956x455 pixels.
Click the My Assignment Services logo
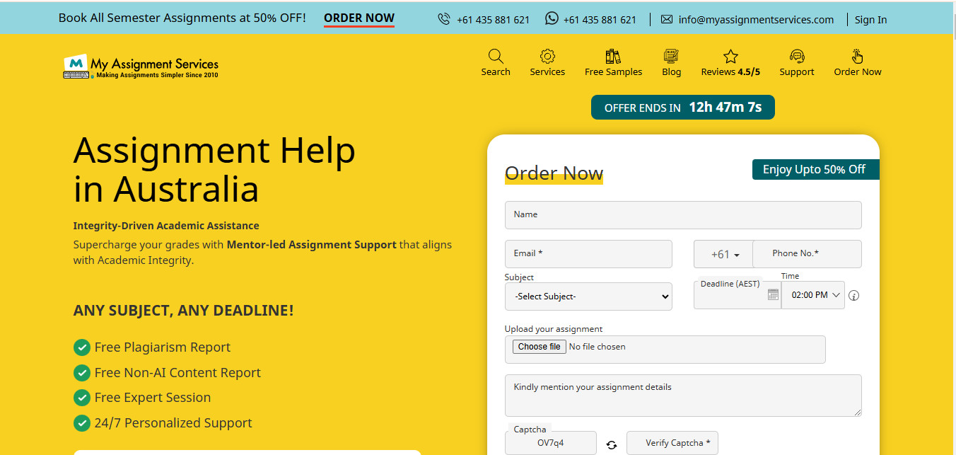[141, 66]
